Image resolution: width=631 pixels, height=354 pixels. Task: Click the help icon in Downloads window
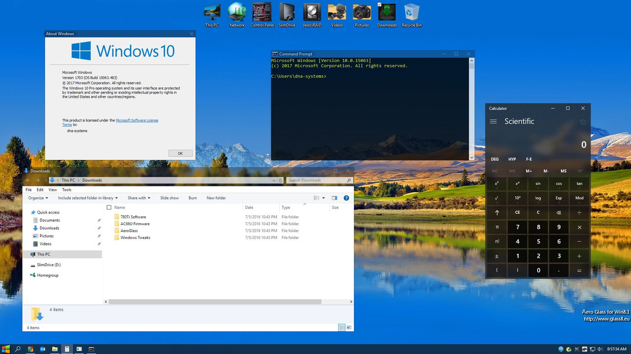pyautogui.click(x=346, y=198)
